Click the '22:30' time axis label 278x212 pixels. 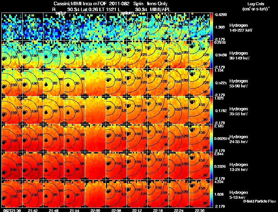point(199,210)
